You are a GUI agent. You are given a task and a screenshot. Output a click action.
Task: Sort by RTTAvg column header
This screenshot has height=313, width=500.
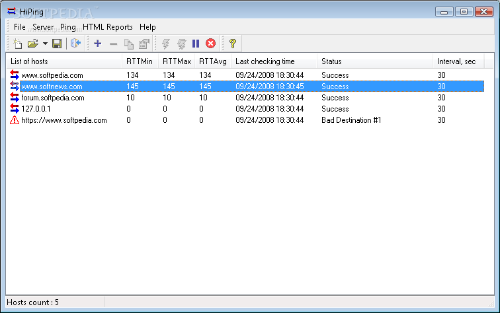(213, 61)
